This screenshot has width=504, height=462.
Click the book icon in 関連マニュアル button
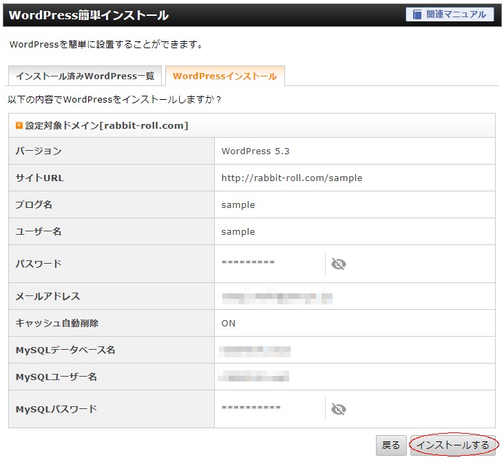[417, 14]
